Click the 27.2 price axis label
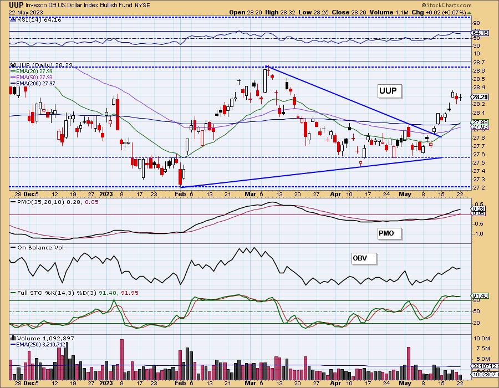 [x=479, y=188]
